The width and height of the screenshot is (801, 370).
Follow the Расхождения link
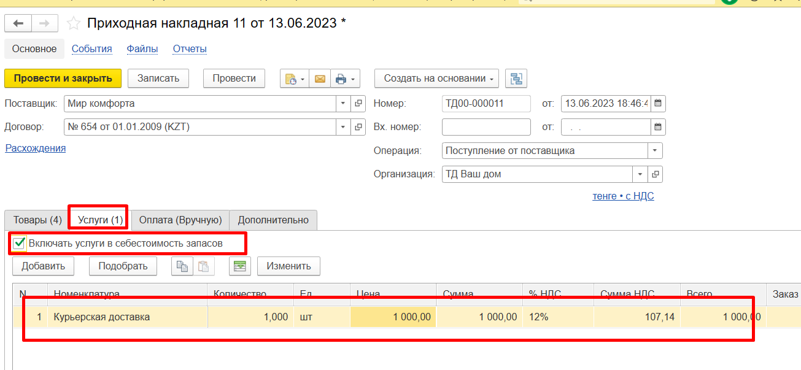pos(35,148)
